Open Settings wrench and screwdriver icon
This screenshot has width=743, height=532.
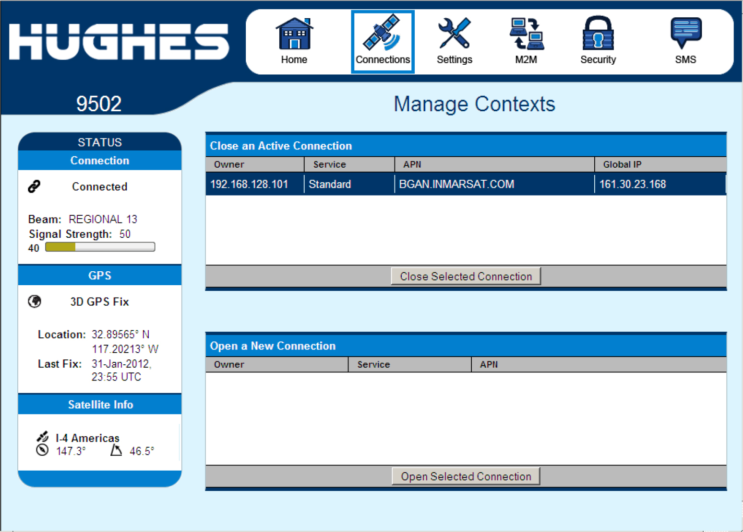[x=454, y=34]
